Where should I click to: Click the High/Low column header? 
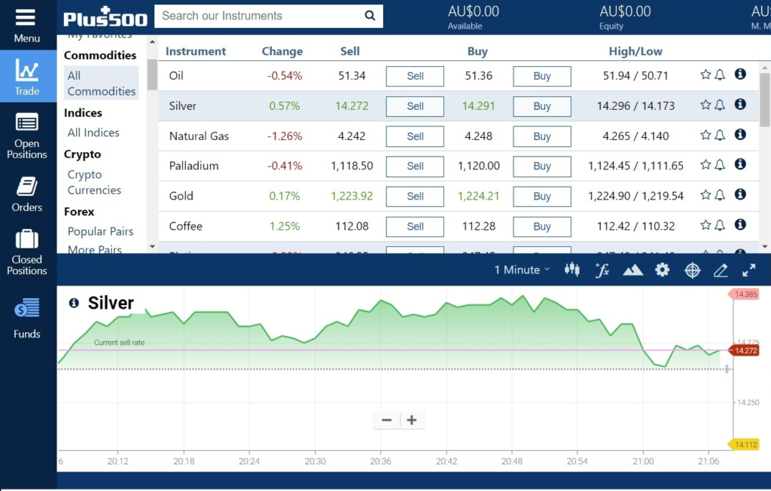[635, 51]
